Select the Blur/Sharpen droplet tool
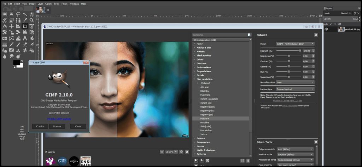 click(x=5, y=56)
